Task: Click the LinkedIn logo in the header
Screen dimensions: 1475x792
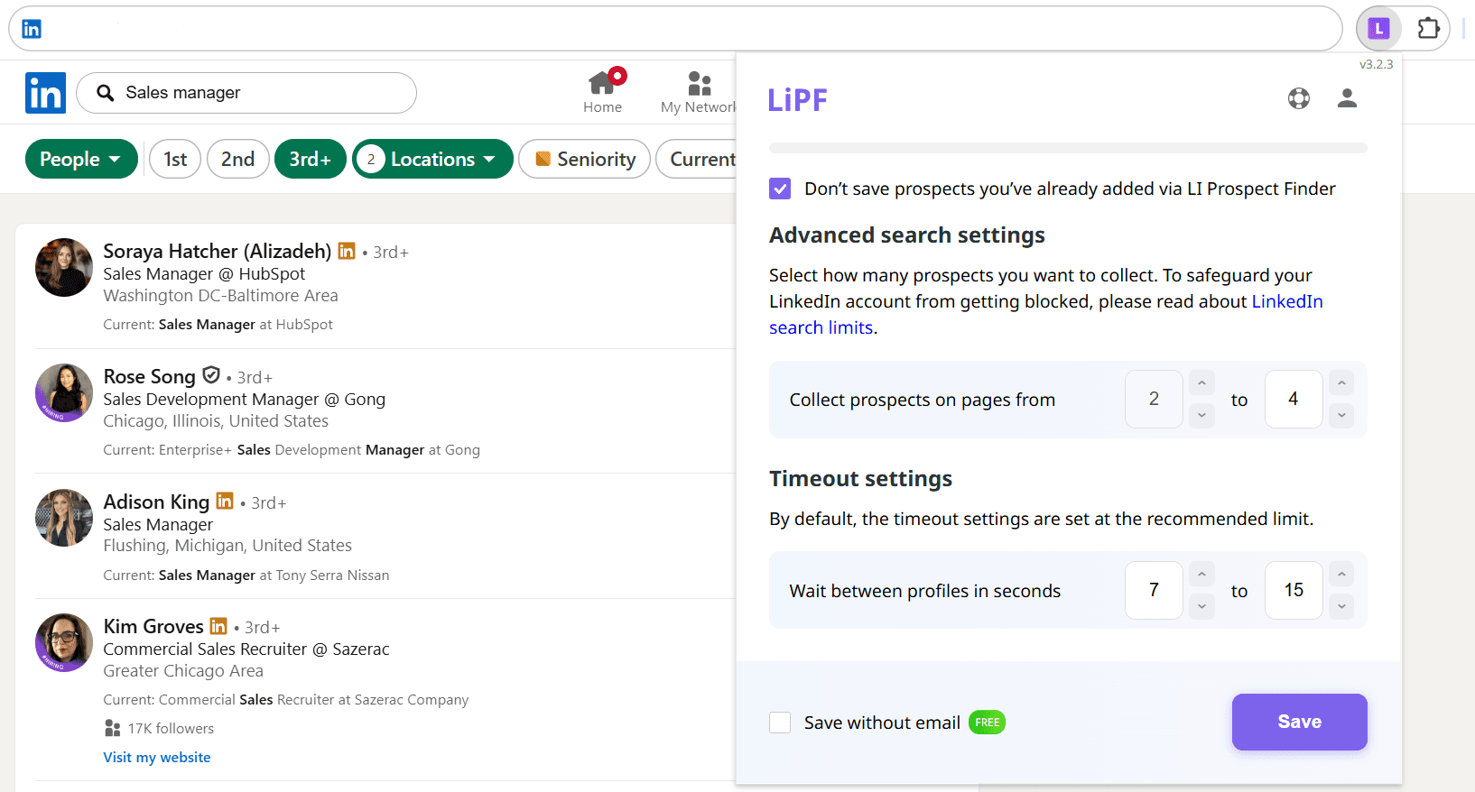Action: (x=45, y=93)
